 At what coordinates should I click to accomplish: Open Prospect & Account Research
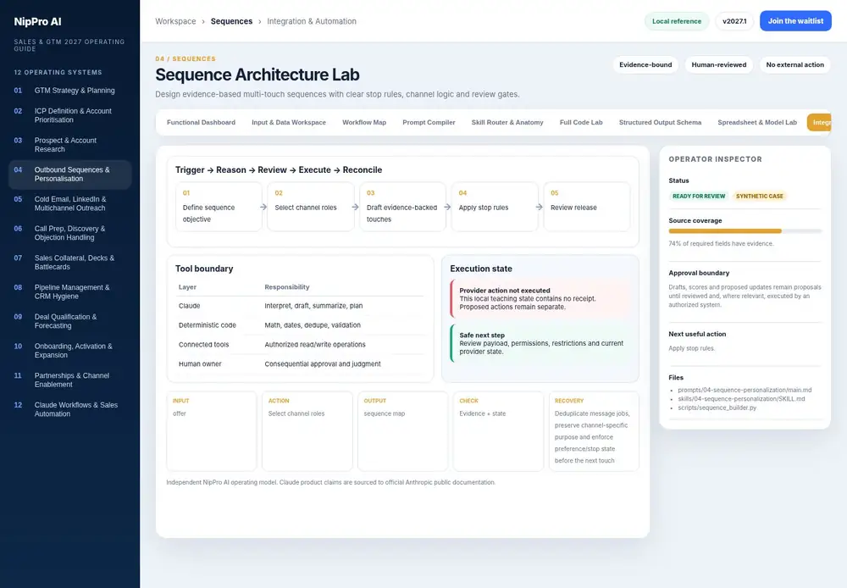[69, 145]
